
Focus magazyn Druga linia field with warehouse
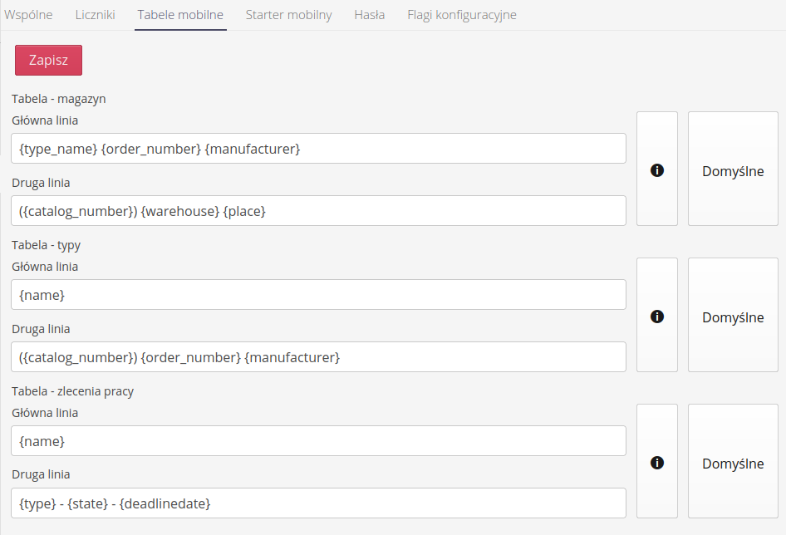(319, 211)
